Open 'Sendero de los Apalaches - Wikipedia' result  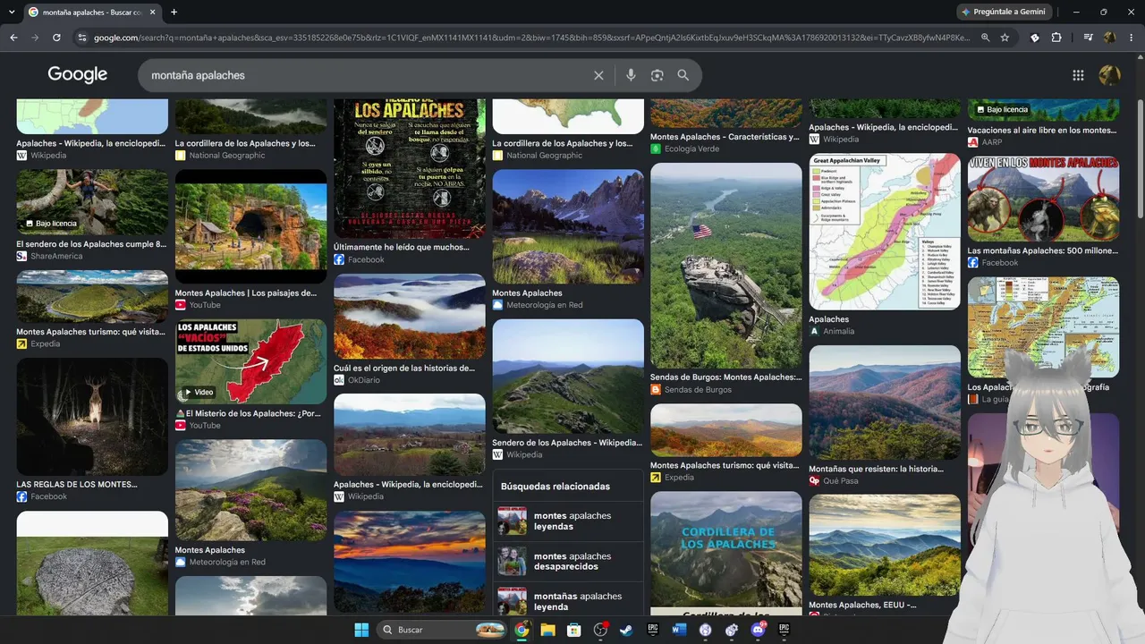click(567, 443)
